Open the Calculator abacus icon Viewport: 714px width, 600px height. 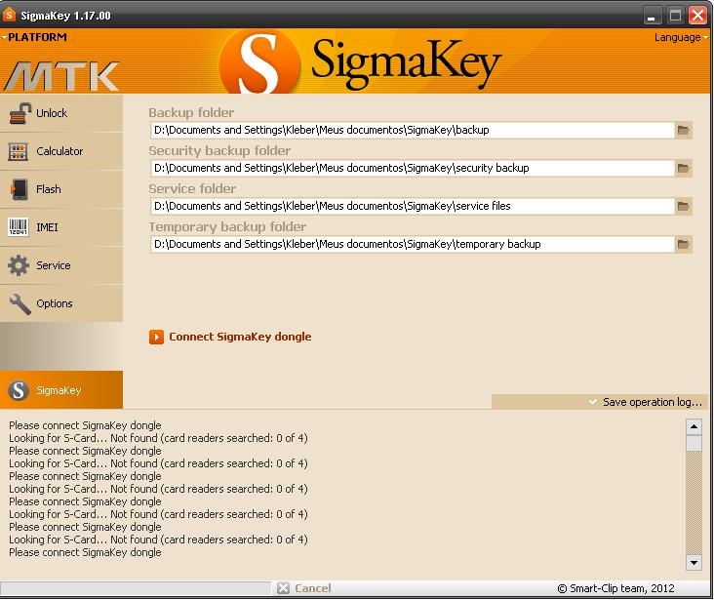(x=19, y=151)
